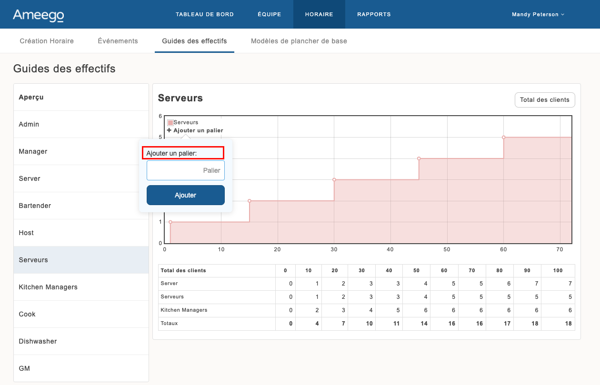This screenshot has width=600, height=385.
Task: Focus the Palier input field
Action: coord(185,170)
